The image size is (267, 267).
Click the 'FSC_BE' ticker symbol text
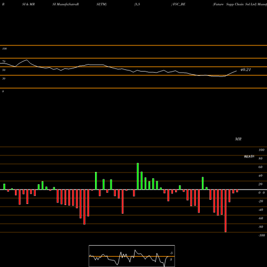point(179,4)
